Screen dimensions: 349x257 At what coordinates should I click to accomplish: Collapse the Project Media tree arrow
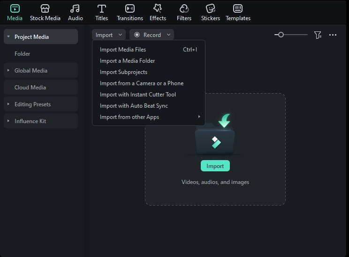click(x=8, y=37)
